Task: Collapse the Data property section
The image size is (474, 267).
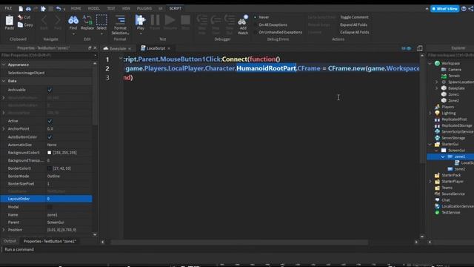Action: 4,81
